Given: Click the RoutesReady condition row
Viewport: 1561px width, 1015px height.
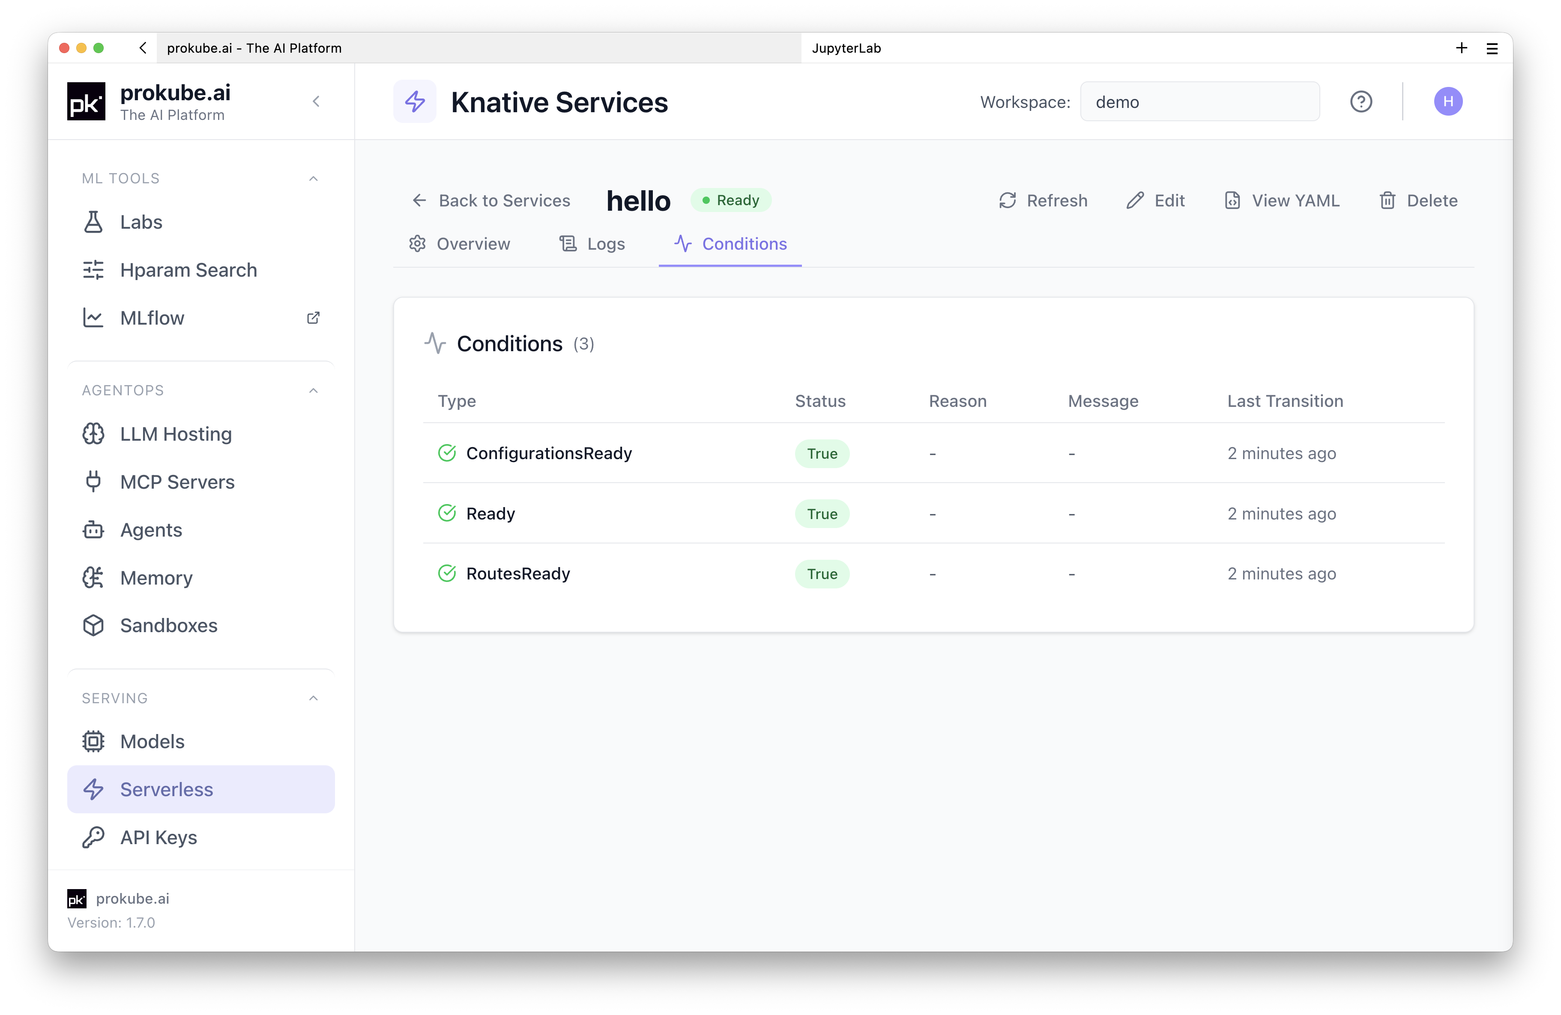Looking at the screenshot, I should [x=933, y=574].
